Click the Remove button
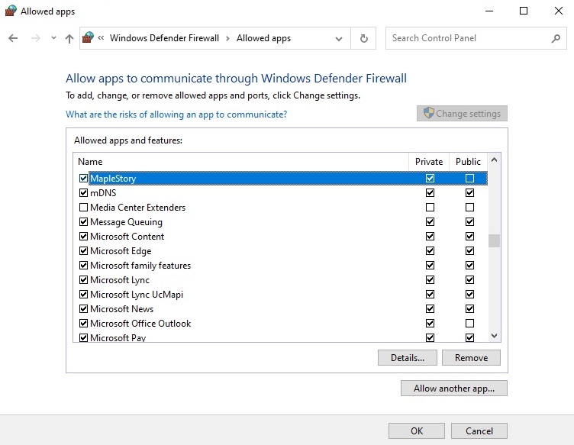This screenshot has width=574, height=445. click(x=471, y=357)
